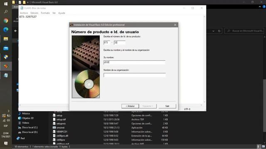Image resolution: width=266 pixels, height=149 pixels.
Task: Expand hidden taskbar icons chevron
Action: pos(8,111)
